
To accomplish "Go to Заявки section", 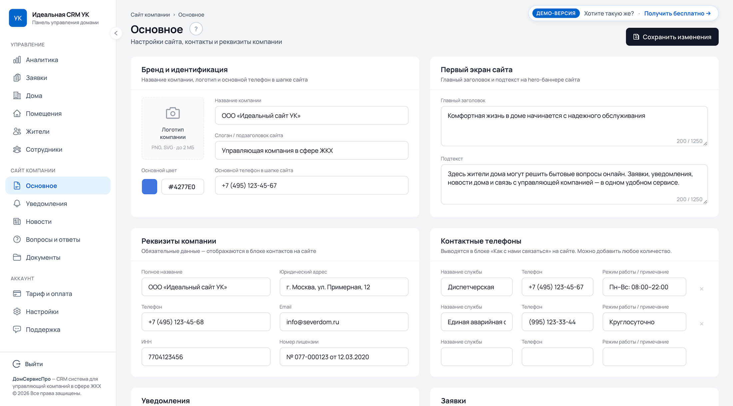I will 58,78.
